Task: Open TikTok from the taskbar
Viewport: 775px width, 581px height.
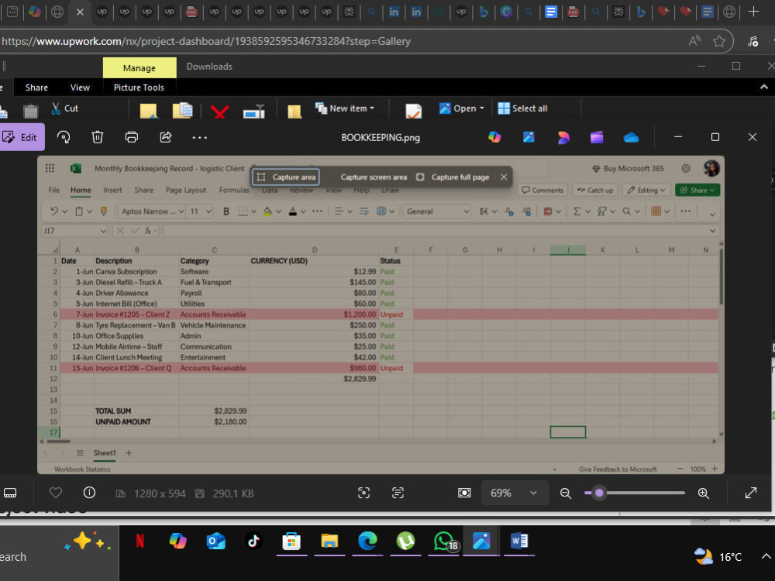Action: coord(253,541)
